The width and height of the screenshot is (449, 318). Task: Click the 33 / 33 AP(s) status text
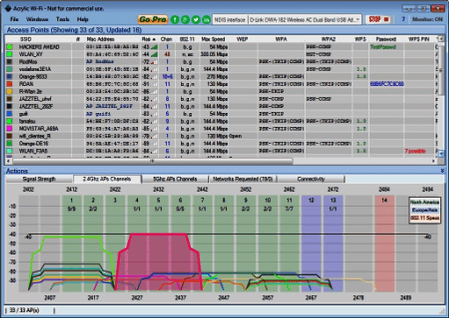(25, 310)
